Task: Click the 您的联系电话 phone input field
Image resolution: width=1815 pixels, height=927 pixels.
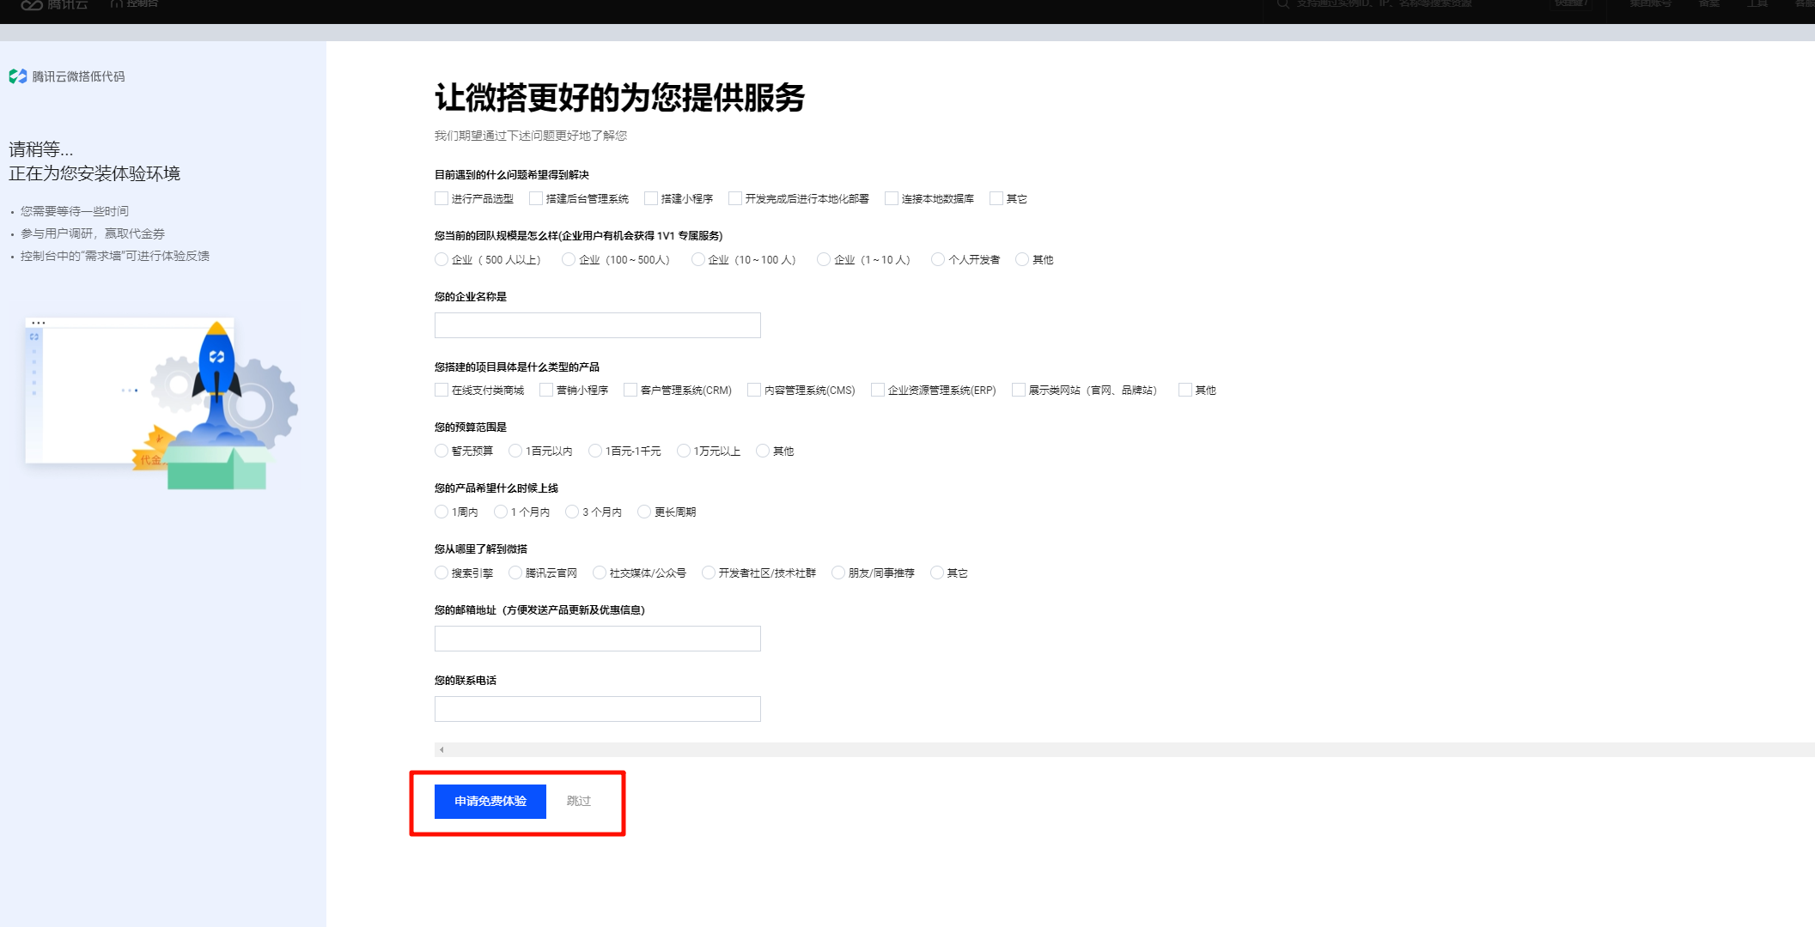Action: [x=597, y=709]
